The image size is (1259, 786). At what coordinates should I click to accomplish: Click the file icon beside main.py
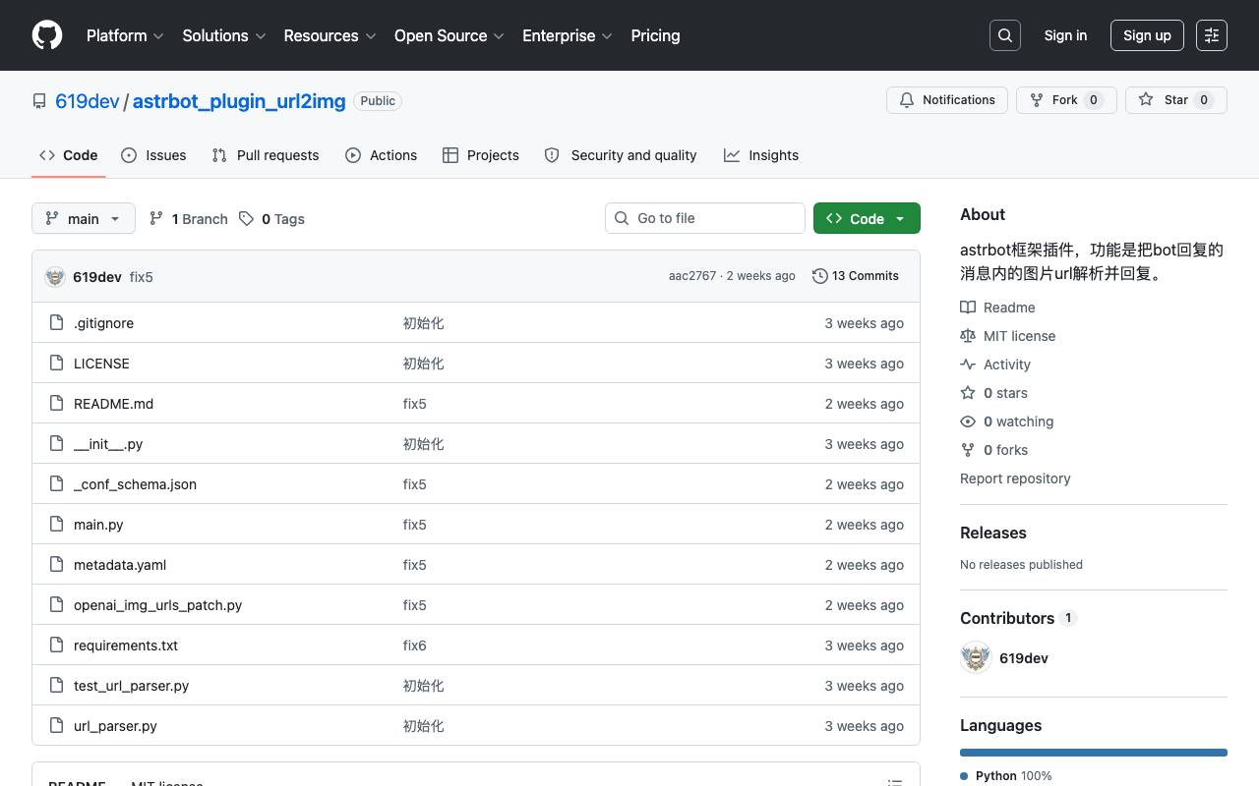click(x=56, y=524)
